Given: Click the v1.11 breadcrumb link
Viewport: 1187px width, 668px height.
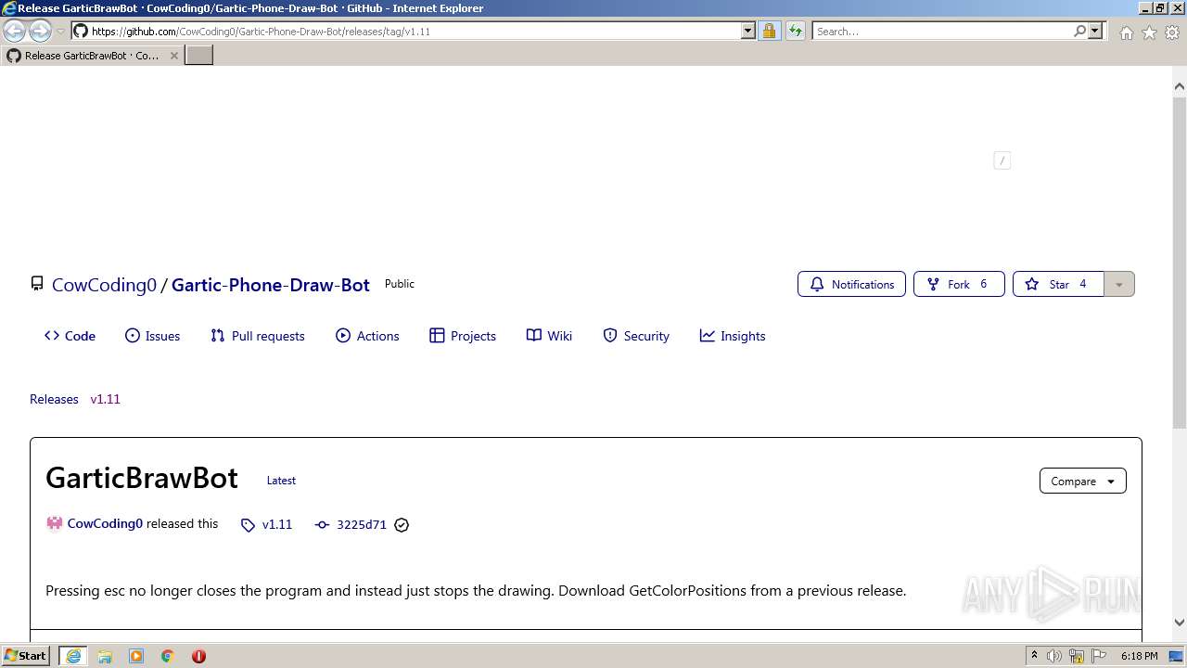Looking at the screenshot, I should tap(105, 399).
